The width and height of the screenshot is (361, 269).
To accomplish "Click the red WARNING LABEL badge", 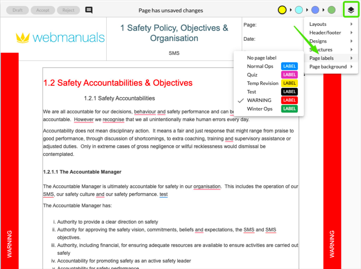I will (x=289, y=100).
